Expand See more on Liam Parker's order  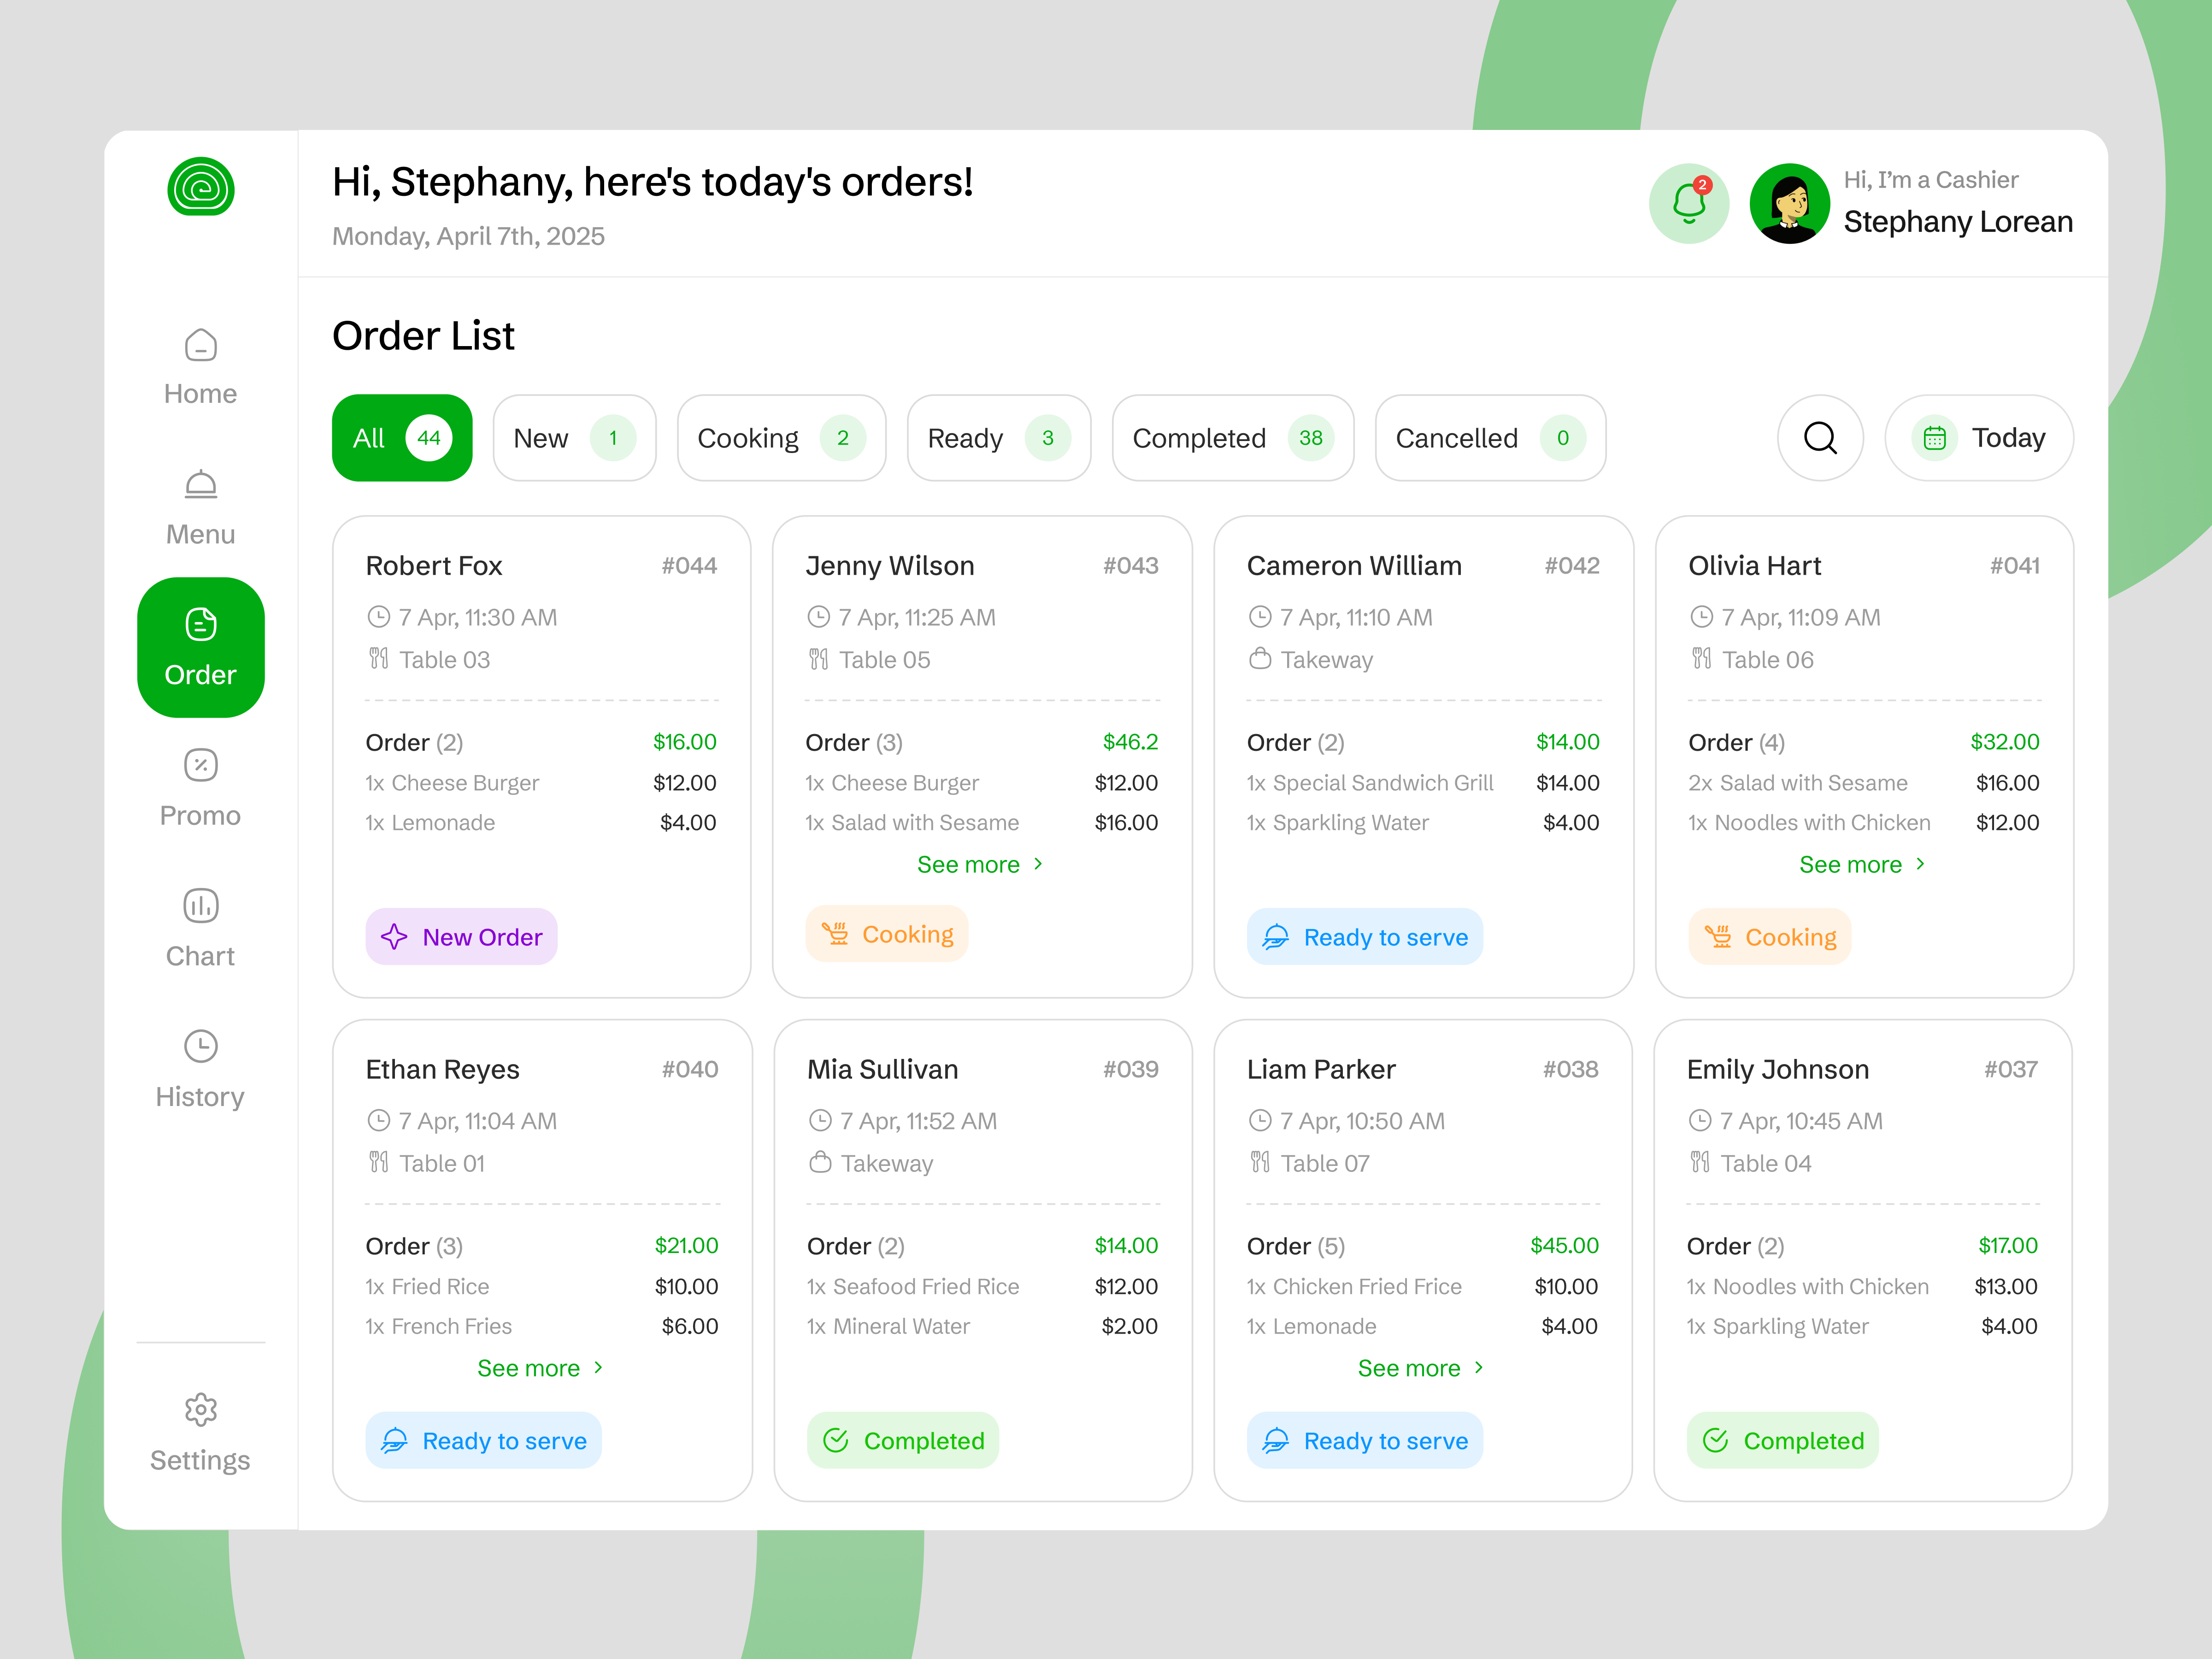tap(1421, 1369)
